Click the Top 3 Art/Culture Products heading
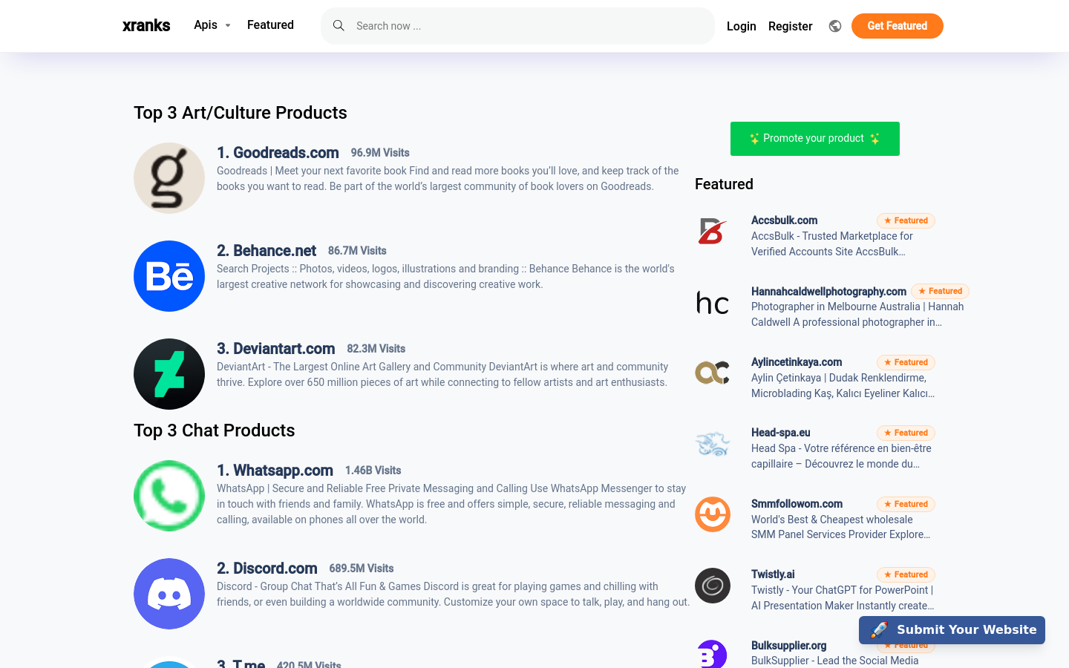This screenshot has height=668, width=1069. (241, 113)
